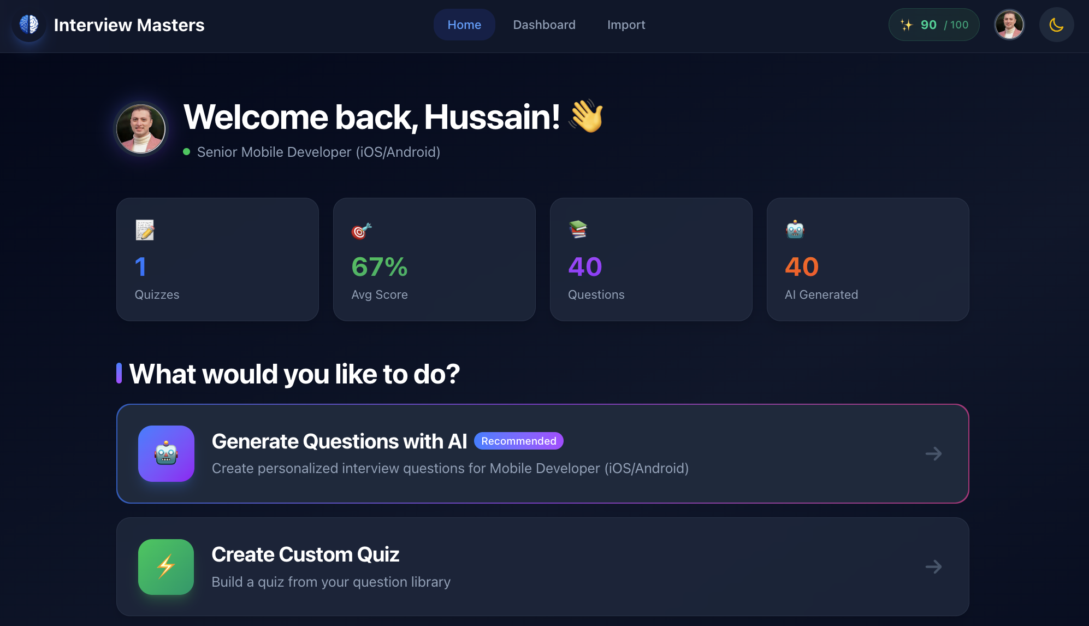The width and height of the screenshot is (1089, 626).
Task: Toggle the theme using the moon button
Action: click(1056, 25)
